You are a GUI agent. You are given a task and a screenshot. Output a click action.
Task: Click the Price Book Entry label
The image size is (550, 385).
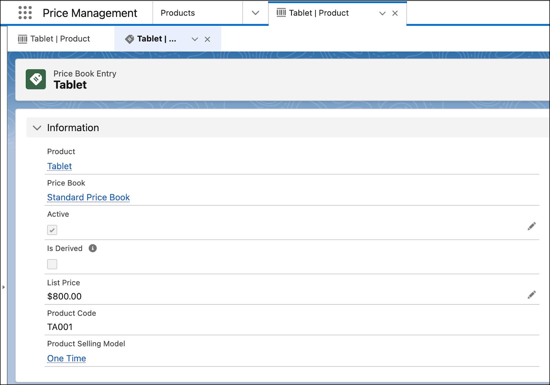point(85,74)
